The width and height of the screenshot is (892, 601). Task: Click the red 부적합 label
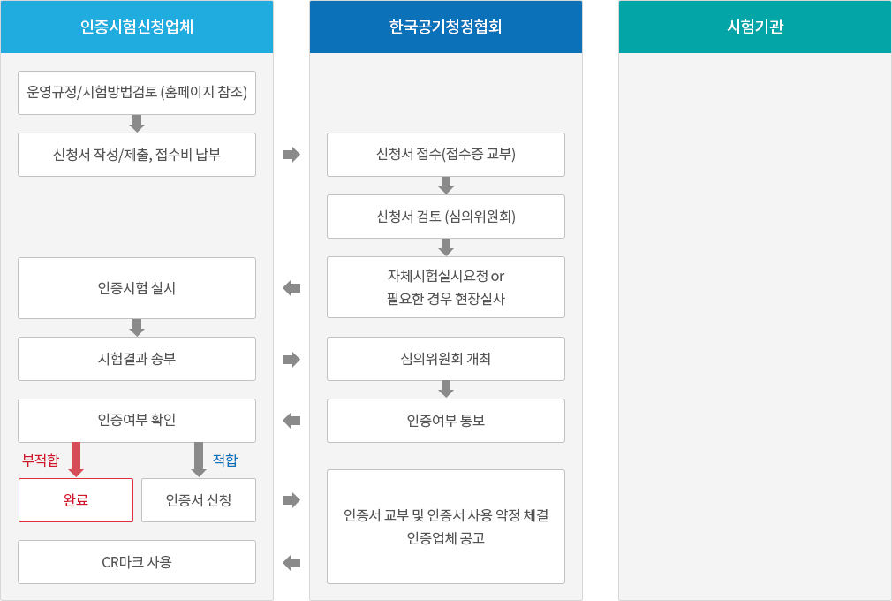tap(41, 460)
